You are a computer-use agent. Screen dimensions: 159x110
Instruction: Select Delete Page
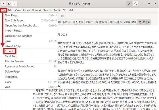pyautogui.click(x=29, y=72)
